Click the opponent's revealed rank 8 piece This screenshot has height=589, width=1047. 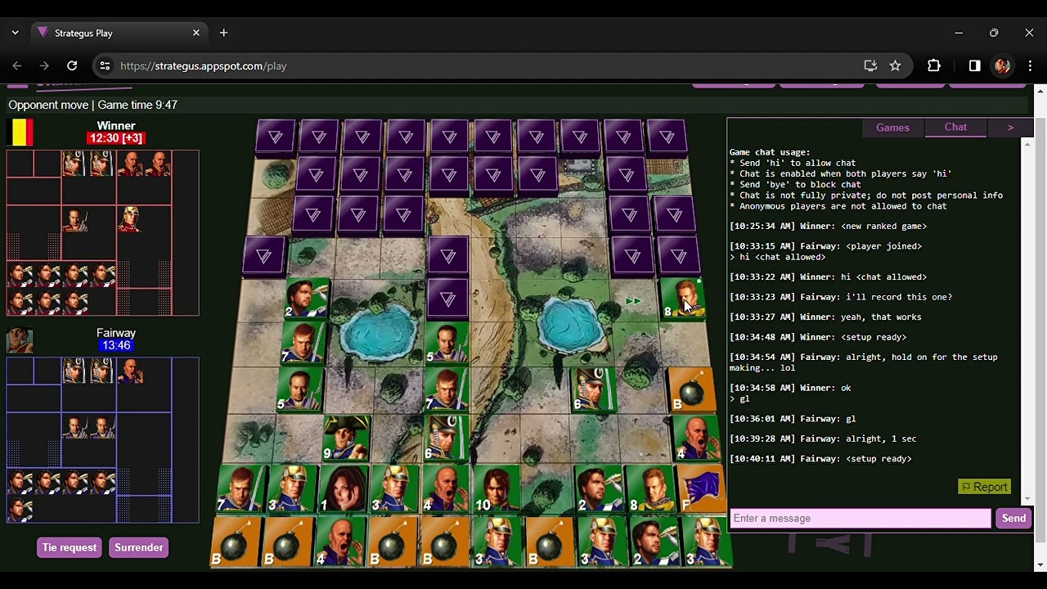[x=682, y=299]
